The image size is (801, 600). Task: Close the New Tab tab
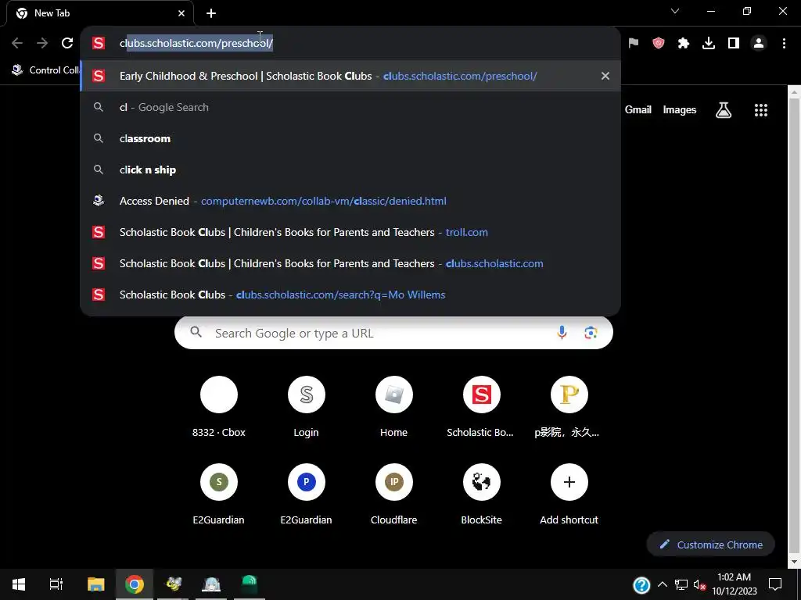[181, 13]
